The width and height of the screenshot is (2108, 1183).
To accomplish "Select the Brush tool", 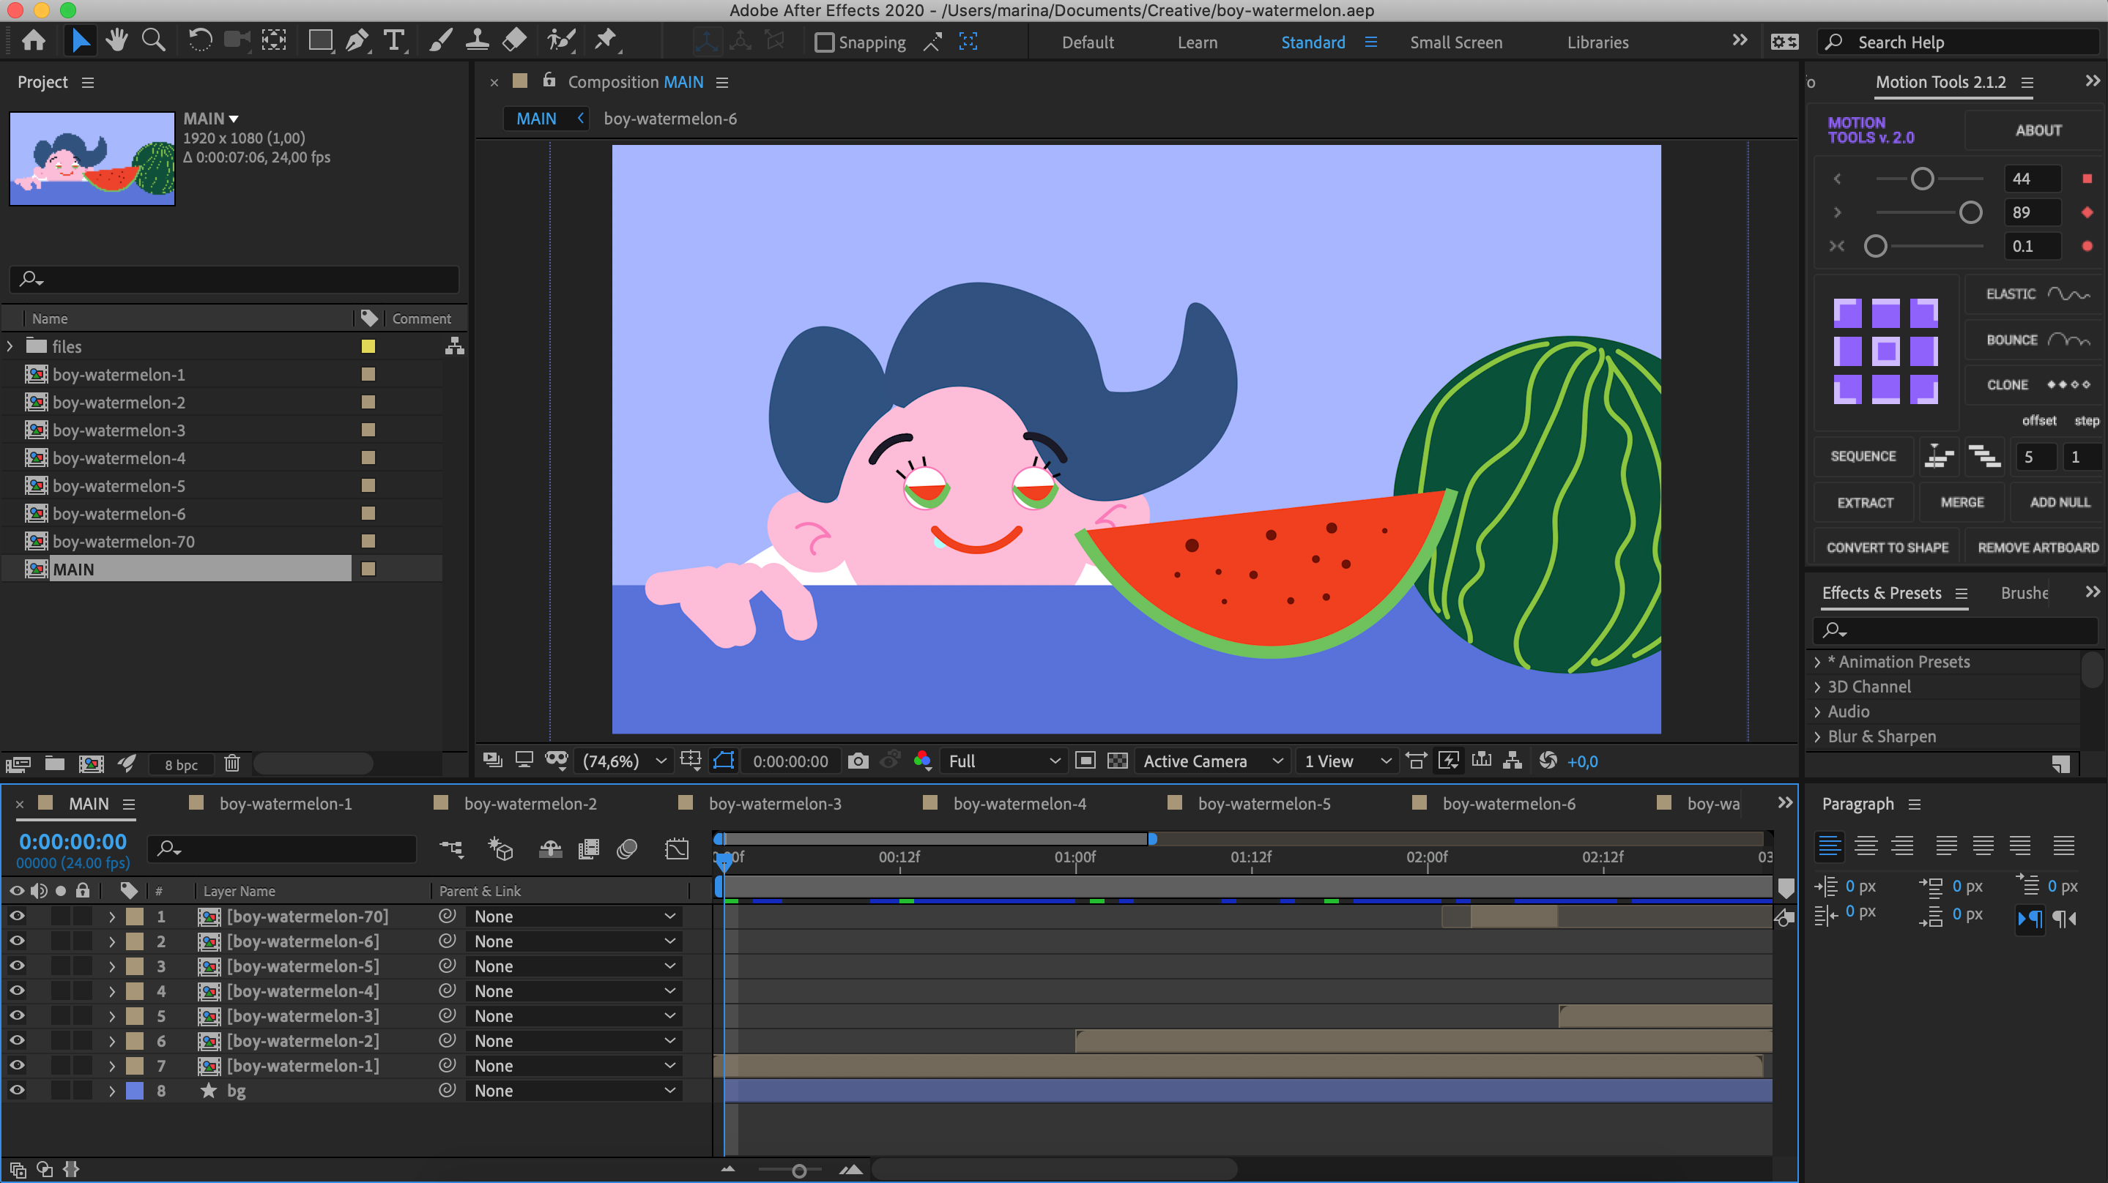I will pyautogui.click(x=440, y=41).
